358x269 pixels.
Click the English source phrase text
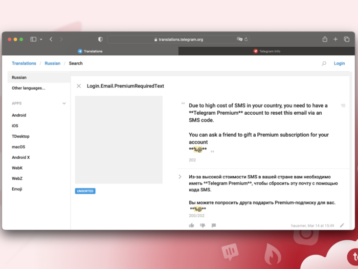tap(259, 128)
